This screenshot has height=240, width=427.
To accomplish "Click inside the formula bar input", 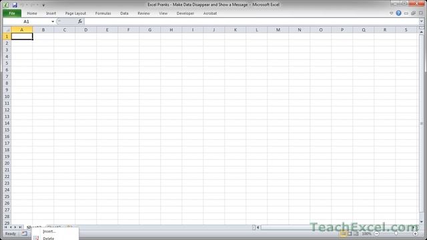I will tap(252, 21).
